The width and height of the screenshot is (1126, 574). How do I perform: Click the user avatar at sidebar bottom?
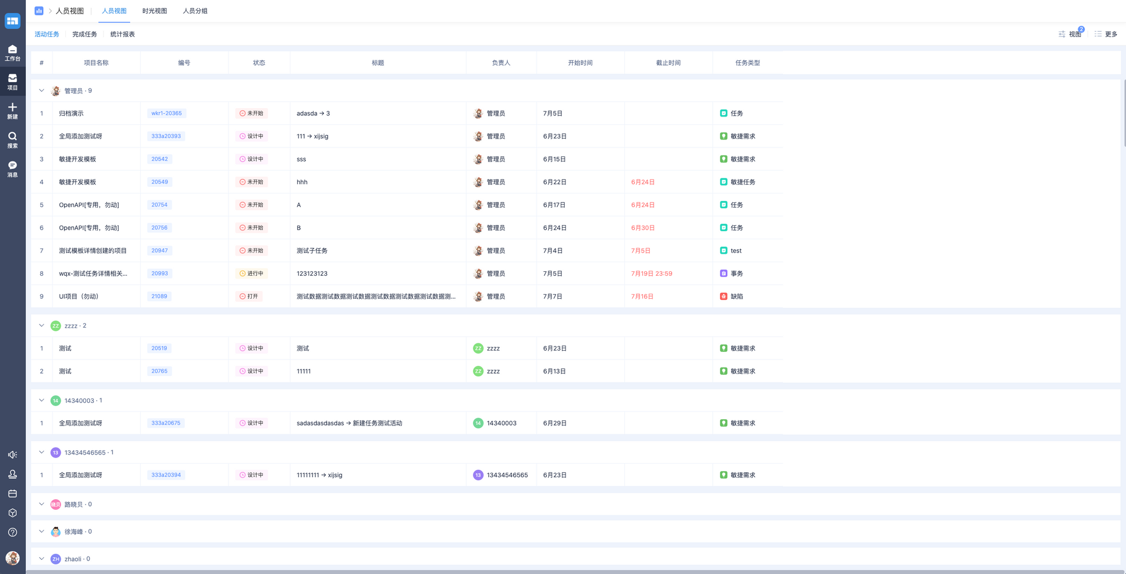coord(12,558)
